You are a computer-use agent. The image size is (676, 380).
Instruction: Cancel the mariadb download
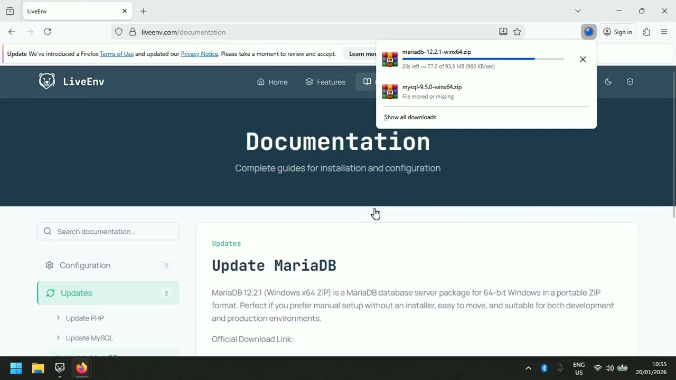pos(583,60)
